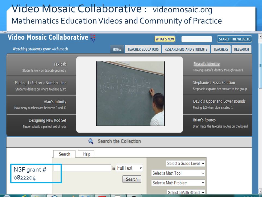Viewport: 262px width, 197px height.
Task: Focus the website search box
Action: pyautogui.click(x=197, y=39)
